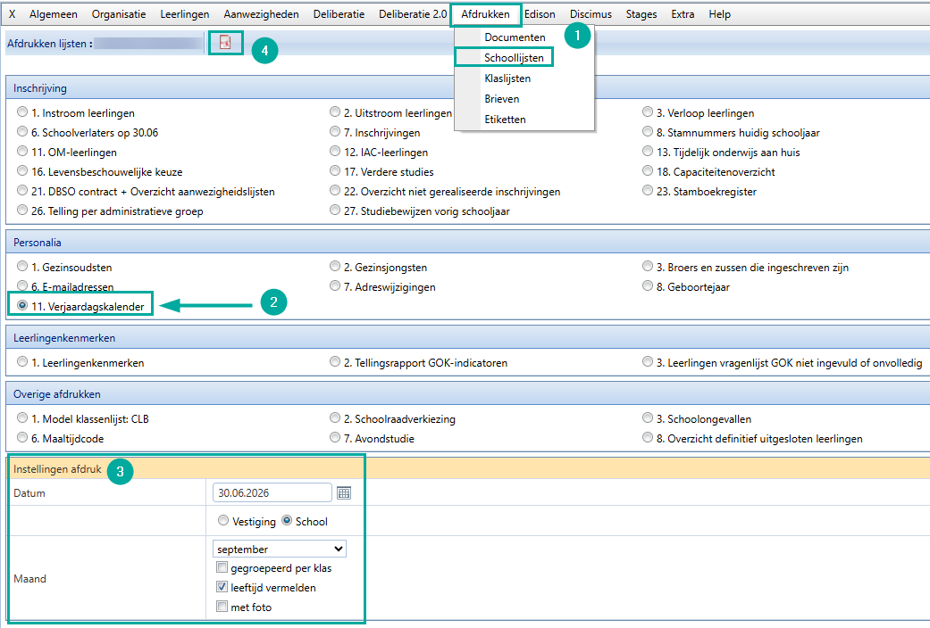The height and width of the screenshot is (628, 930).
Task: Open the Afdrukken menu
Action: pyautogui.click(x=485, y=14)
